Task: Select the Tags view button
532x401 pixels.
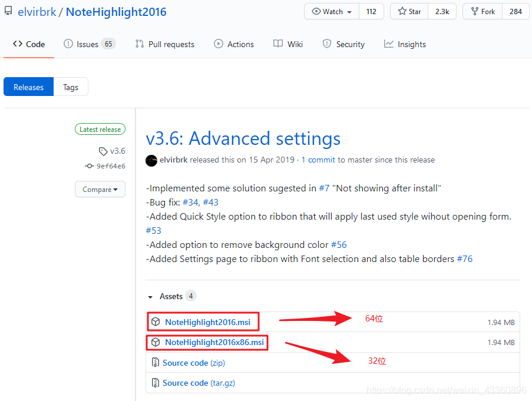Action: click(x=71, y=87)
